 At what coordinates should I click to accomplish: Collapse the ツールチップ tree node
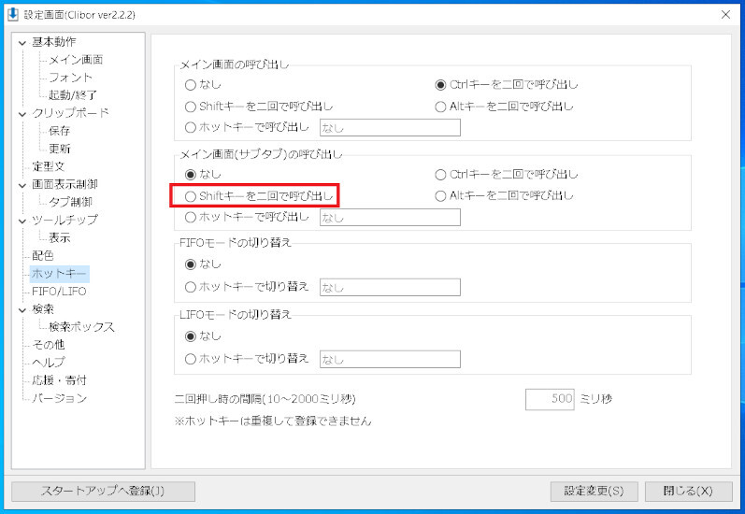click(x=22, y=221)
